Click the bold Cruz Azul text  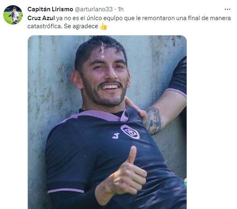click(41, 18)
